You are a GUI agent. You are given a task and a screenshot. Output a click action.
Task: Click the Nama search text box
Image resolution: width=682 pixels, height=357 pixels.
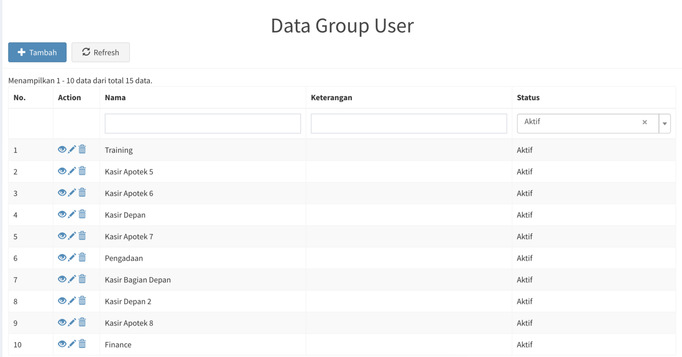pos(202,123)
